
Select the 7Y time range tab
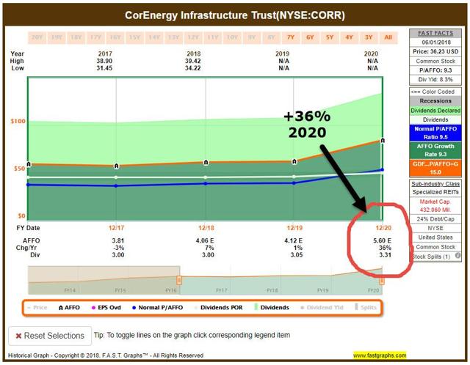[x=291, y=37]
